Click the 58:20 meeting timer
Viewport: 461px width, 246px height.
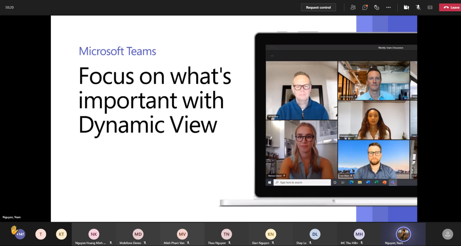coord(9,7)
